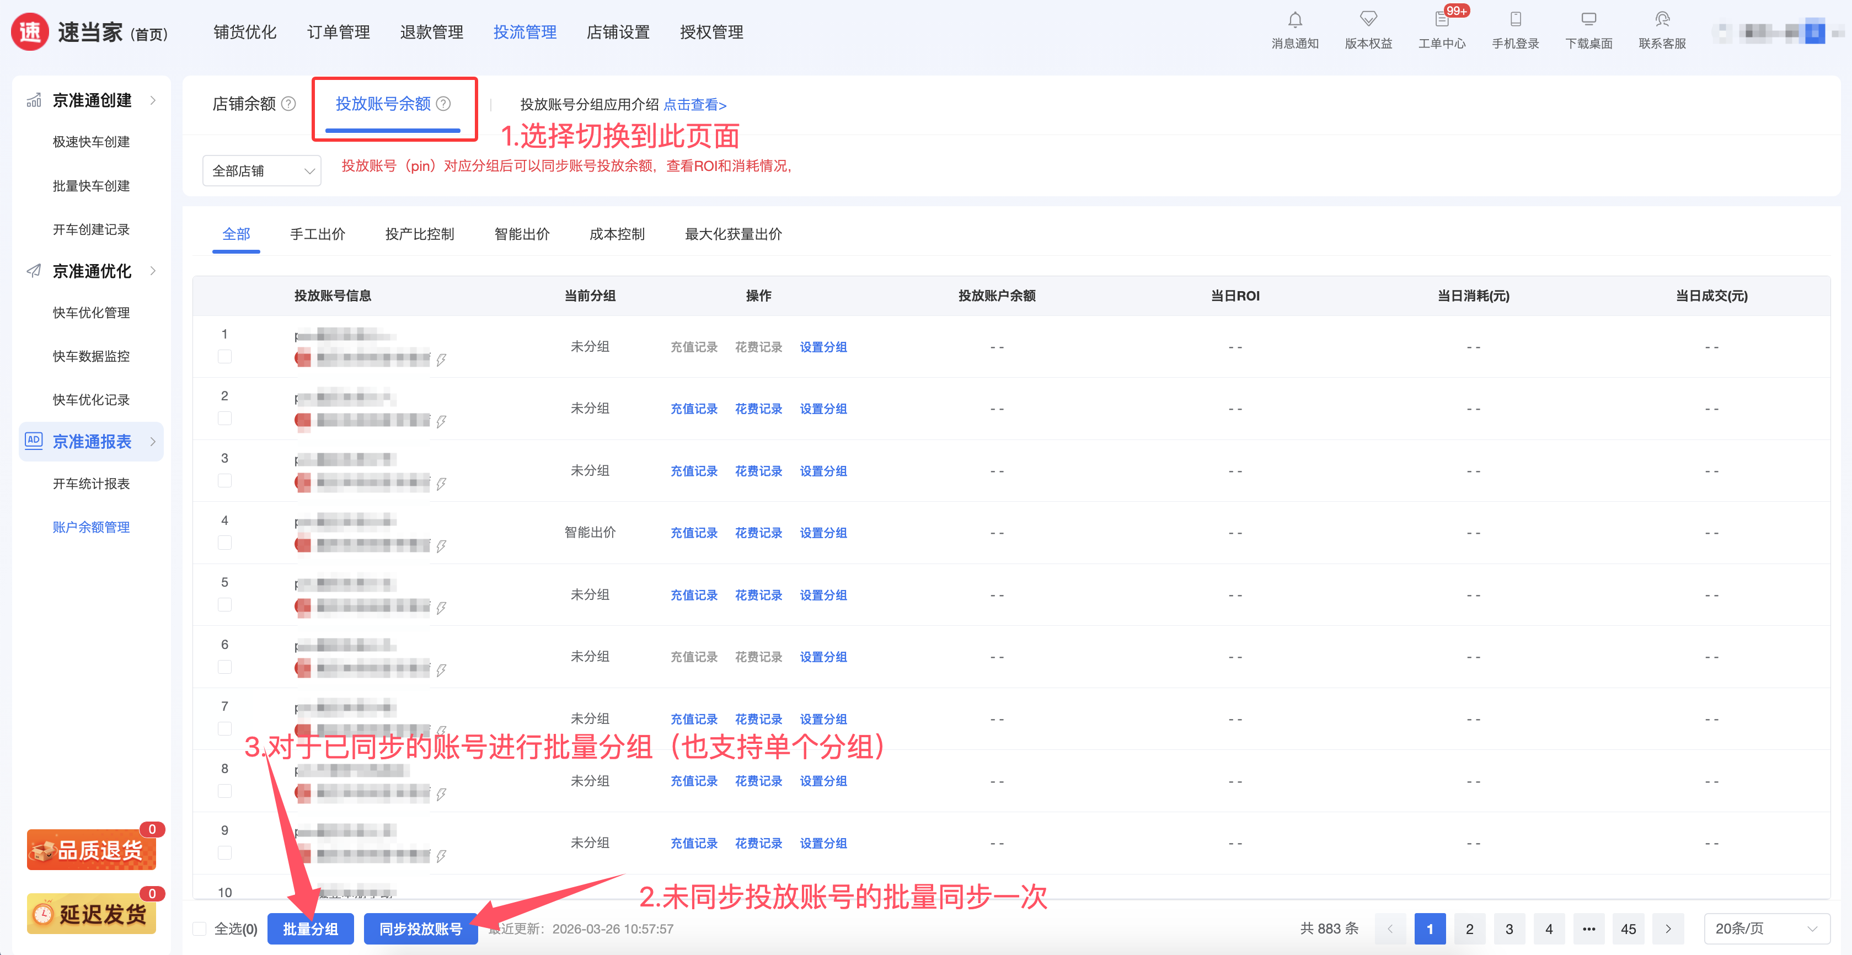This screenshot has height=955, width=1852.
Task: Click the 手机登录 phone icon
Action: [1515, 20]
